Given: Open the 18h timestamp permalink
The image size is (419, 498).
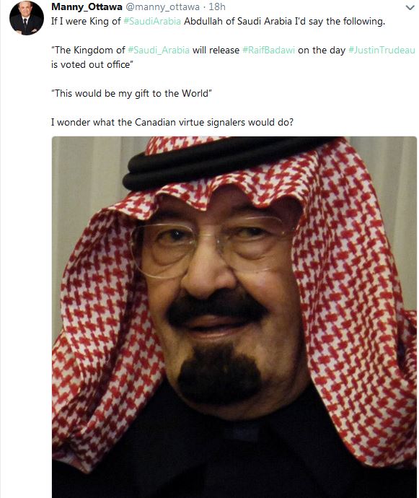Looking at the screenshot, I should tap(217, 6).
